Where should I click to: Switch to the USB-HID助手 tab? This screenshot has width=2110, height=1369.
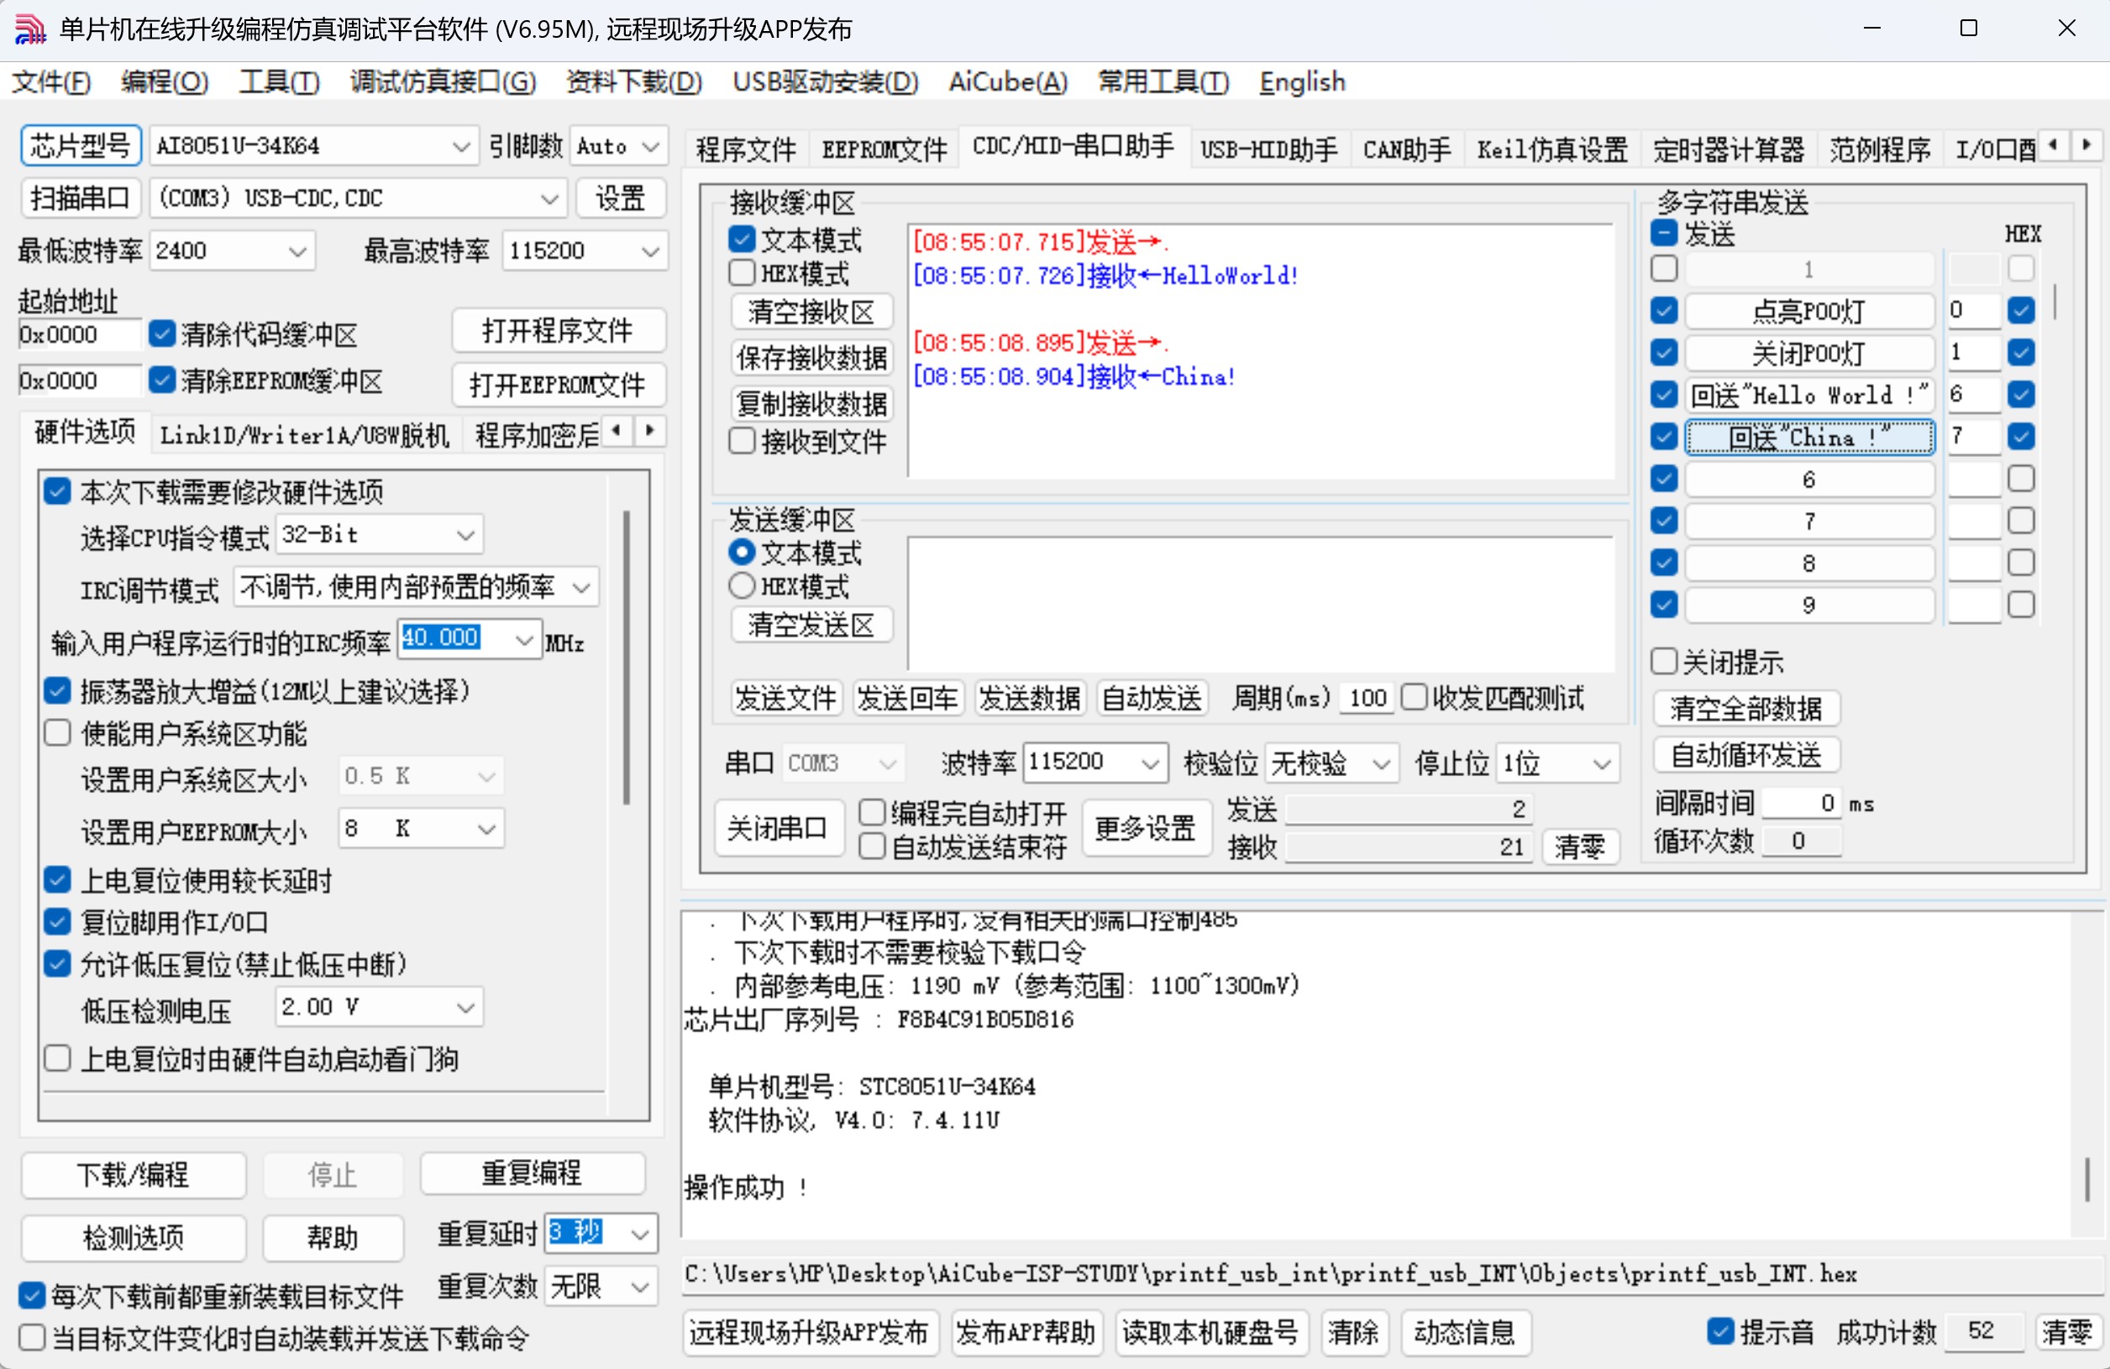[x=1268, y=149]
